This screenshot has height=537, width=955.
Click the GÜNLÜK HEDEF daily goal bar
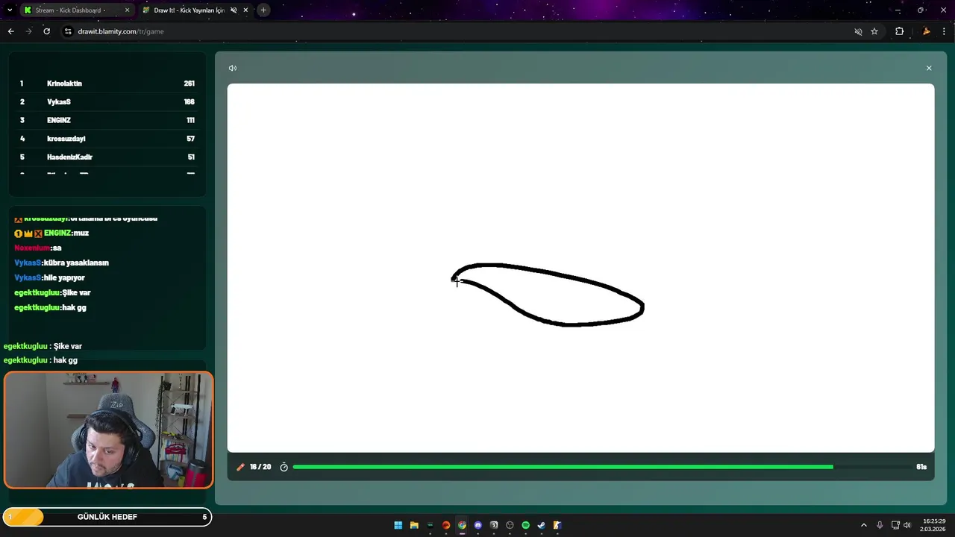(x=107, y=517)
